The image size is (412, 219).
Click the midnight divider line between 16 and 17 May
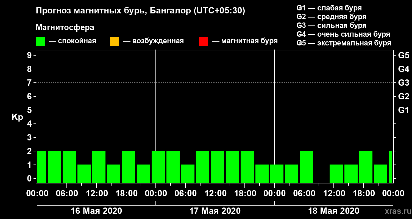click(156, 100)
